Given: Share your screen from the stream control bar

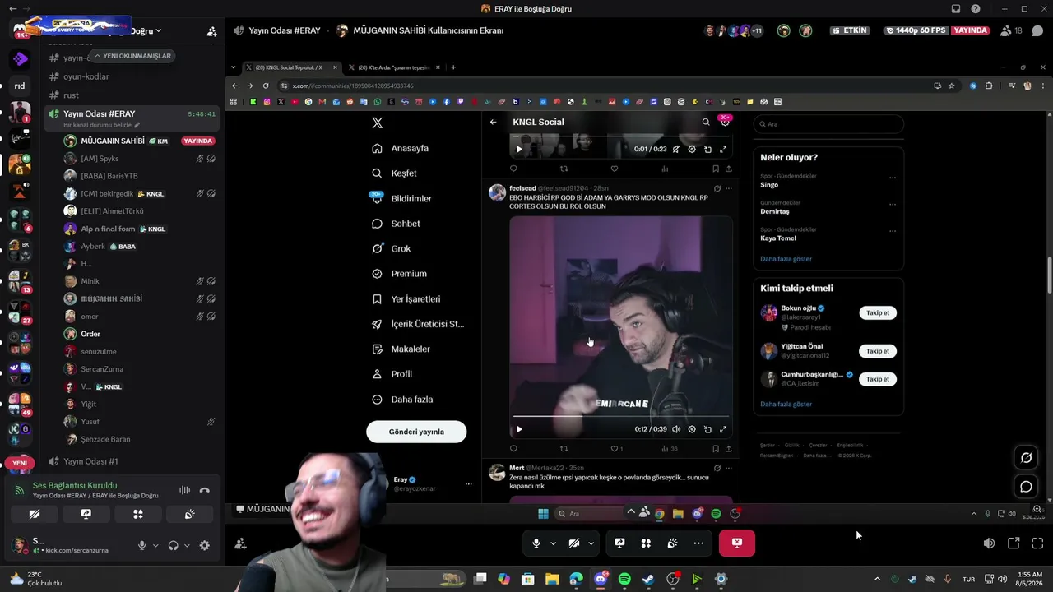Looking at the screenshot, I should pyautogui.click(x=619, y=543).
